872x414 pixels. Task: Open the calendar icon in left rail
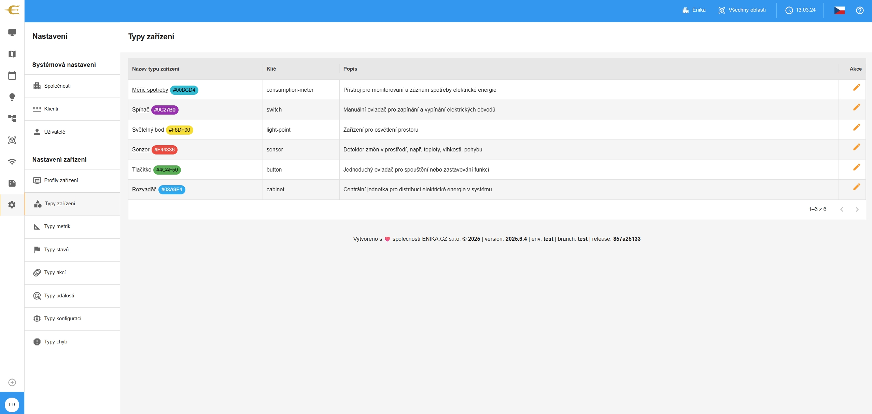[x=12, y=76]
